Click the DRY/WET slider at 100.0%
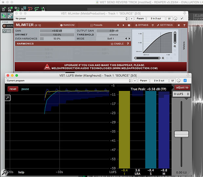 click(x=57, y=35)
